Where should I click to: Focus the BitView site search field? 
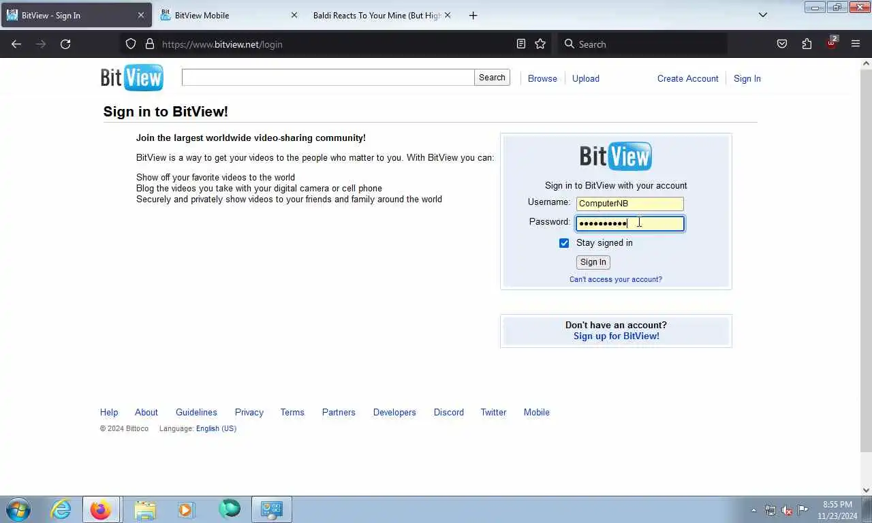[328, 78]
